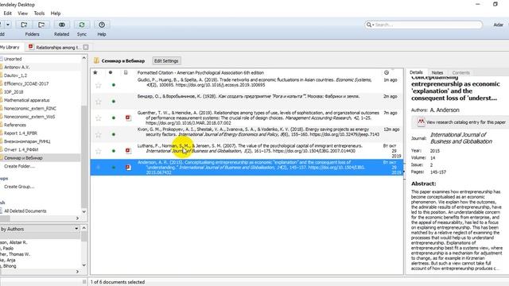Star the Бендер & Воробьянинов entry
Image resolution: width=509 pixels, height=286 pixels.
pyautogui.click(x=99, y=102)
